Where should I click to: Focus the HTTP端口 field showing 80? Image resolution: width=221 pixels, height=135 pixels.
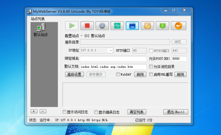(139, 51)
